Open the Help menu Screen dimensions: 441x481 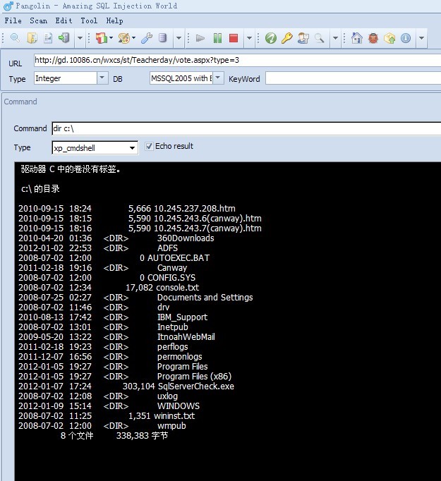click(114, 20)
